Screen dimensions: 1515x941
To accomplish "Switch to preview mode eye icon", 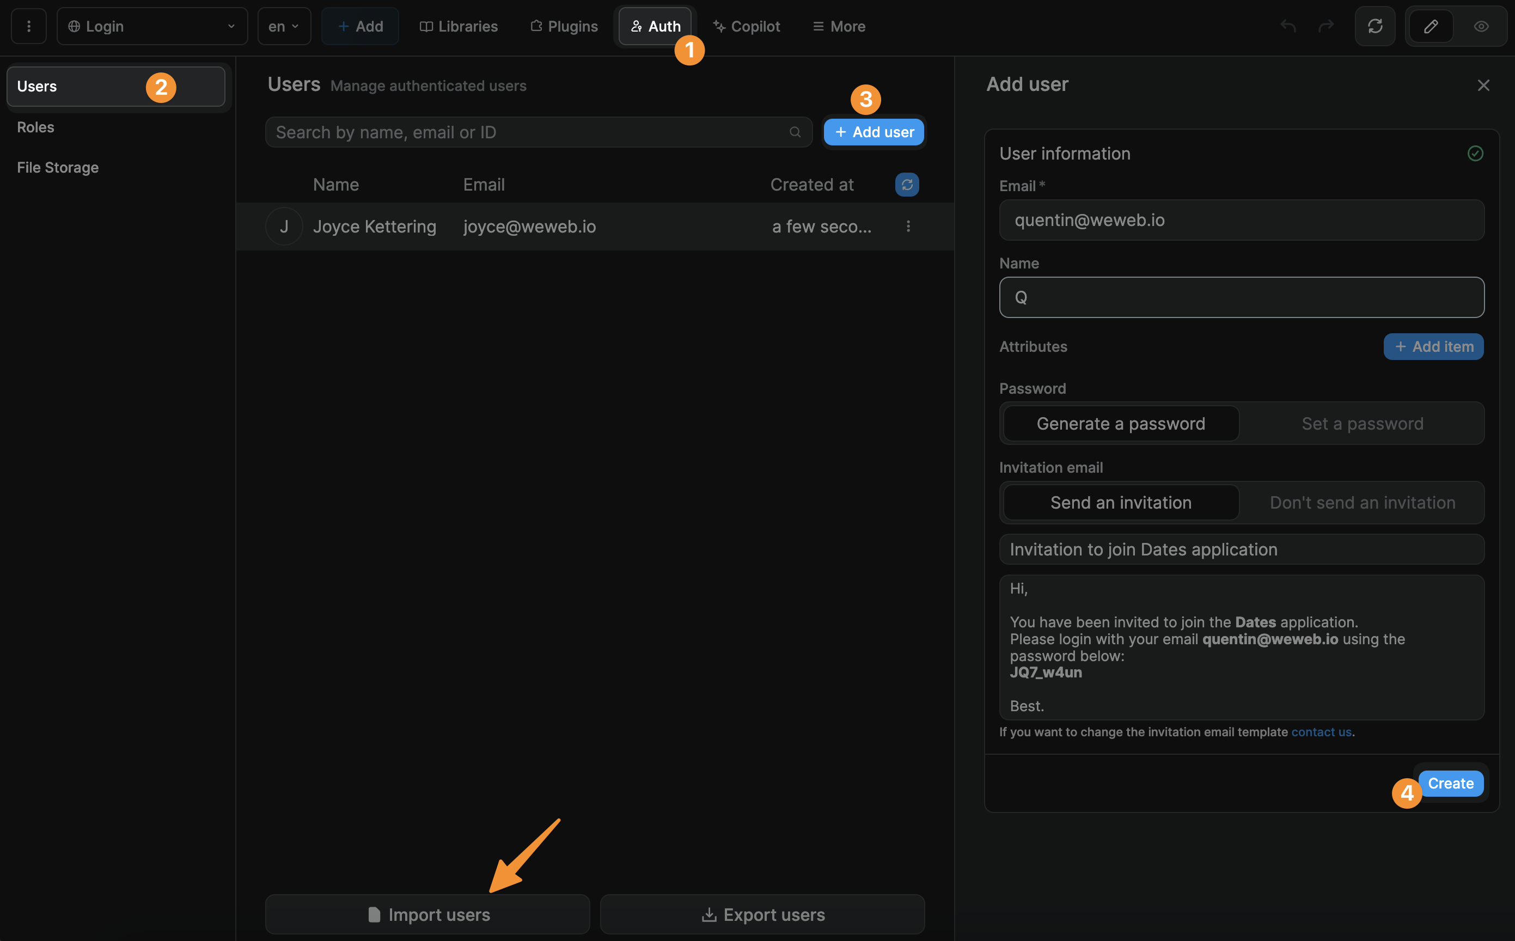I will (x=1481, y=26).
